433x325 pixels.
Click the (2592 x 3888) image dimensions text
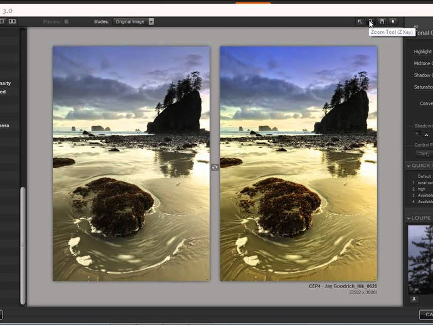(x=363, y=292)
